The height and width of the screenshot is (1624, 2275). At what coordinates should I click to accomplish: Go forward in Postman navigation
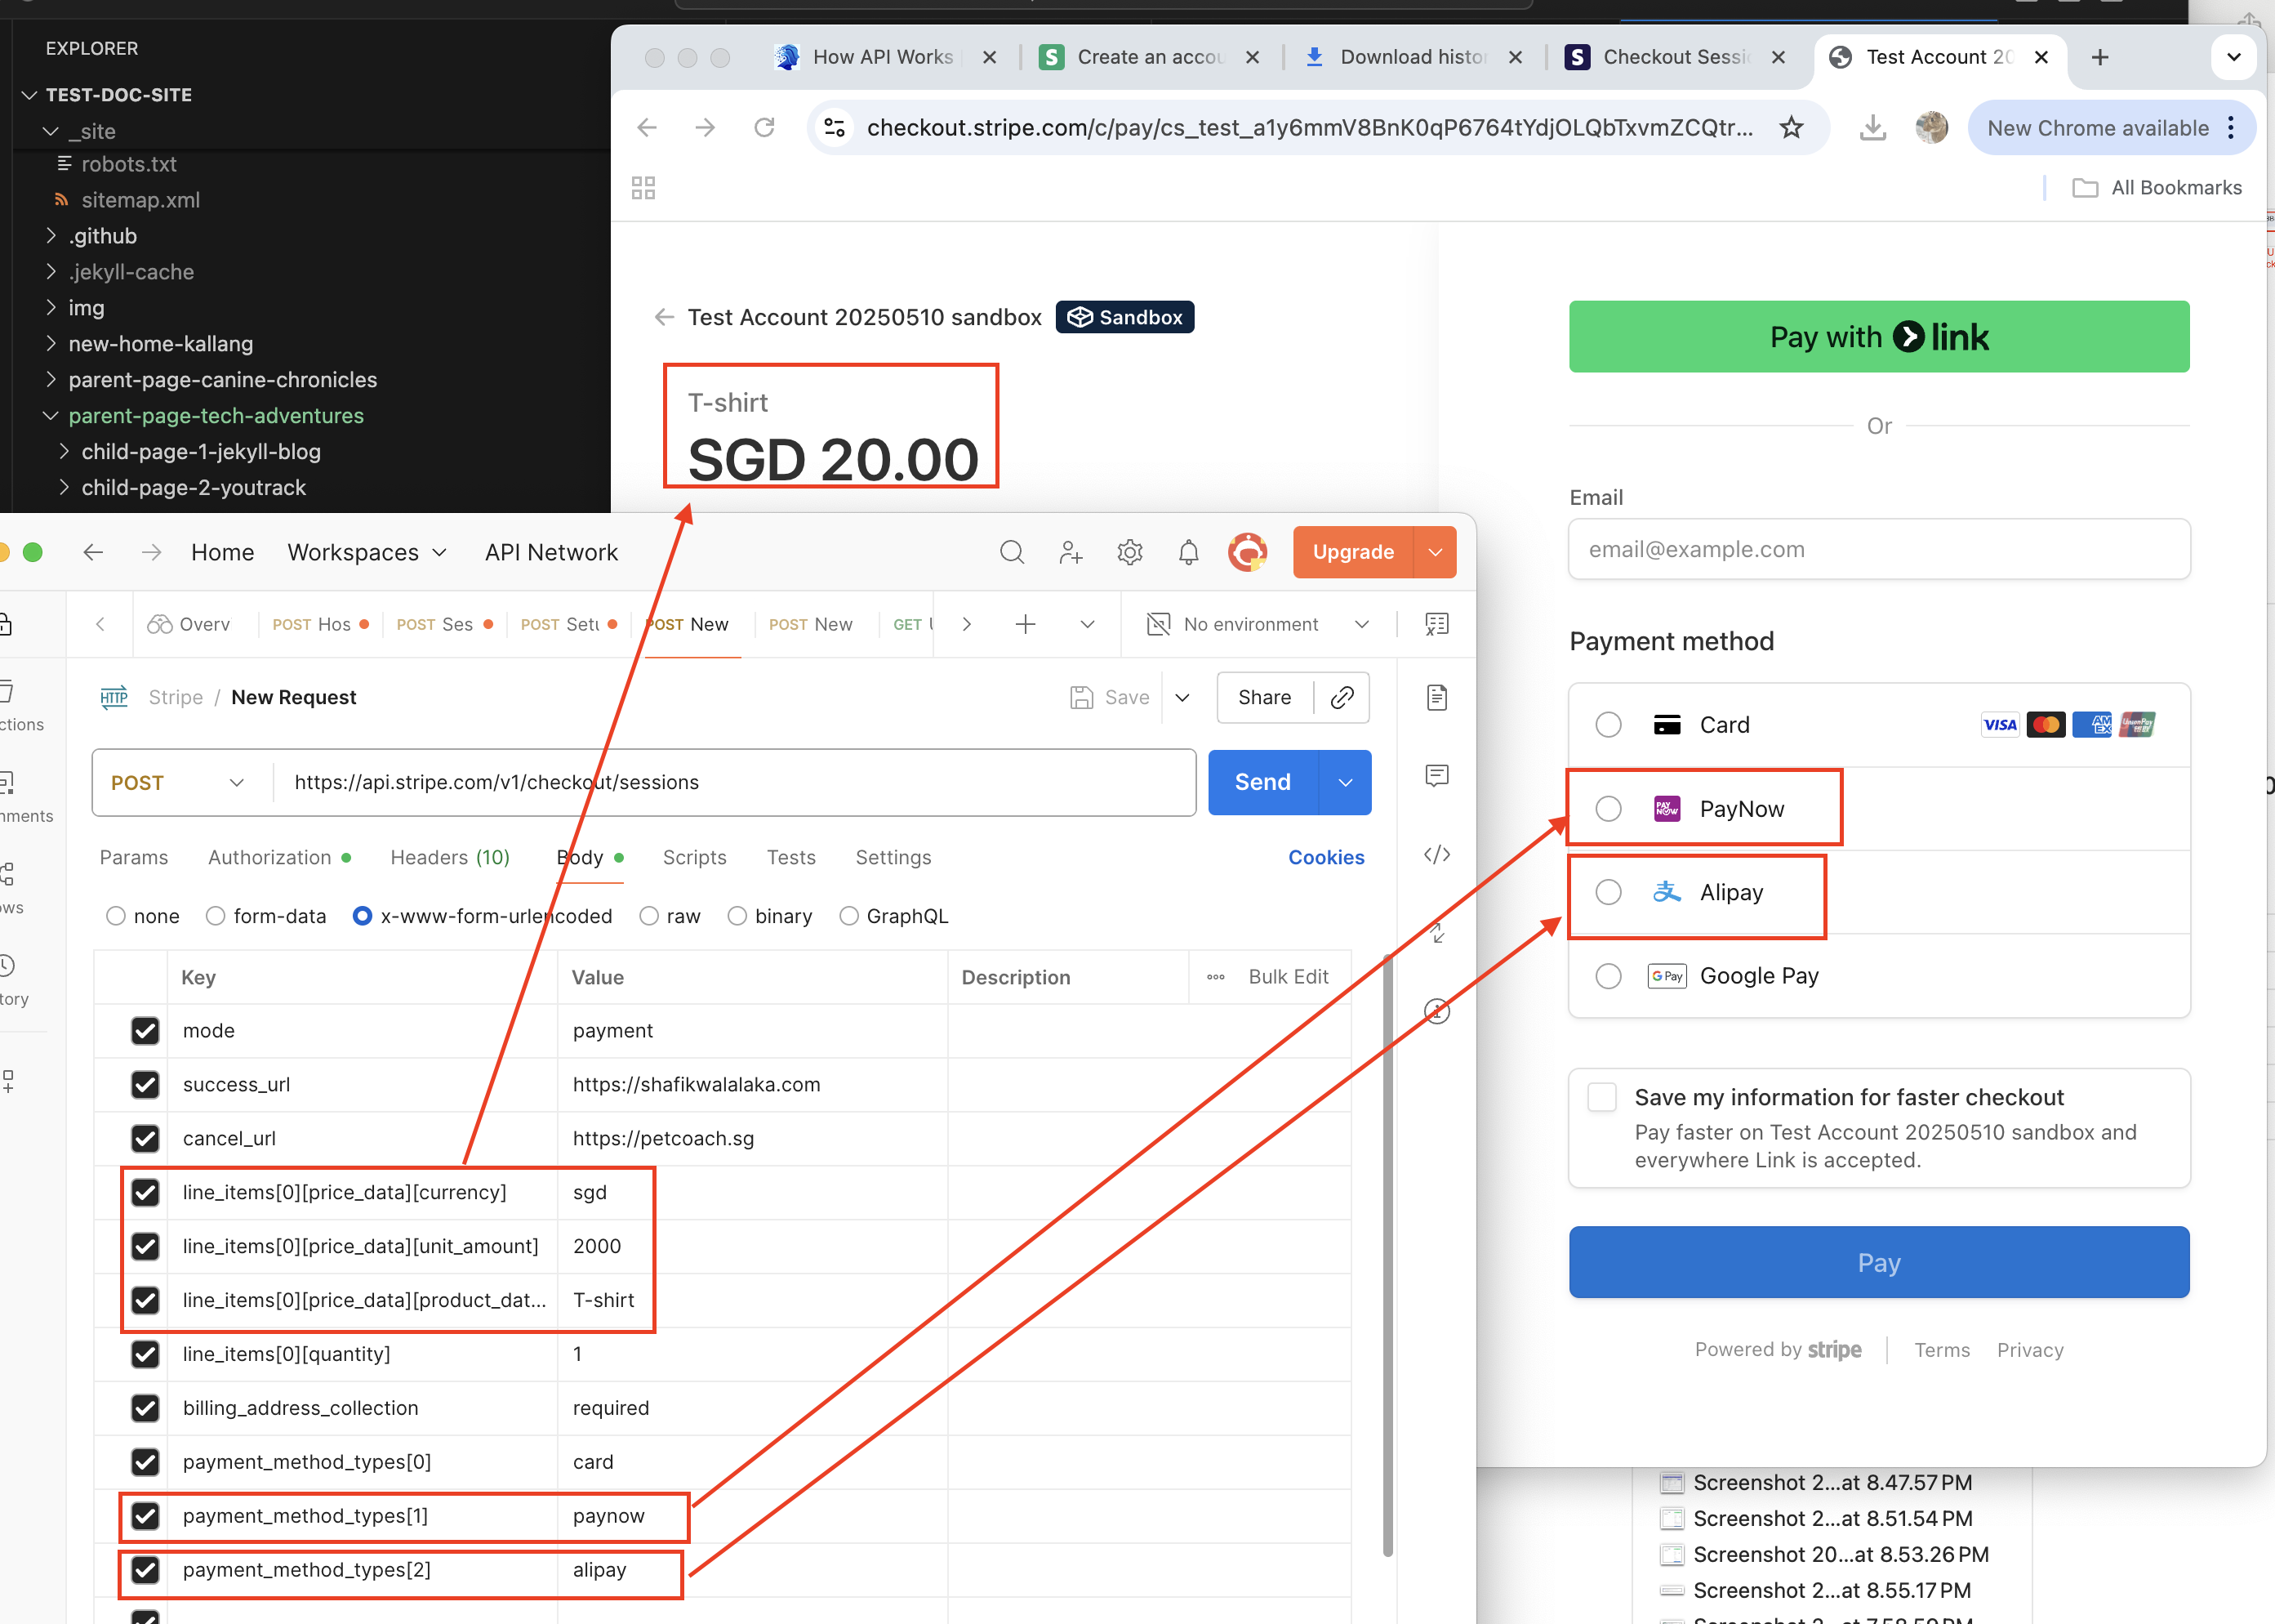coord(151,552)
